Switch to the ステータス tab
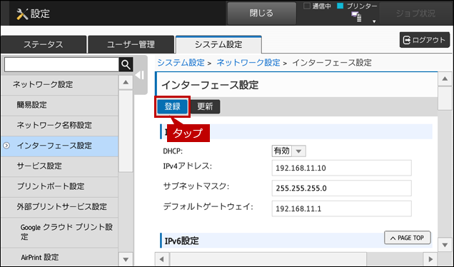This screenshot has width=454, height=267. click(x=44, y=44)
